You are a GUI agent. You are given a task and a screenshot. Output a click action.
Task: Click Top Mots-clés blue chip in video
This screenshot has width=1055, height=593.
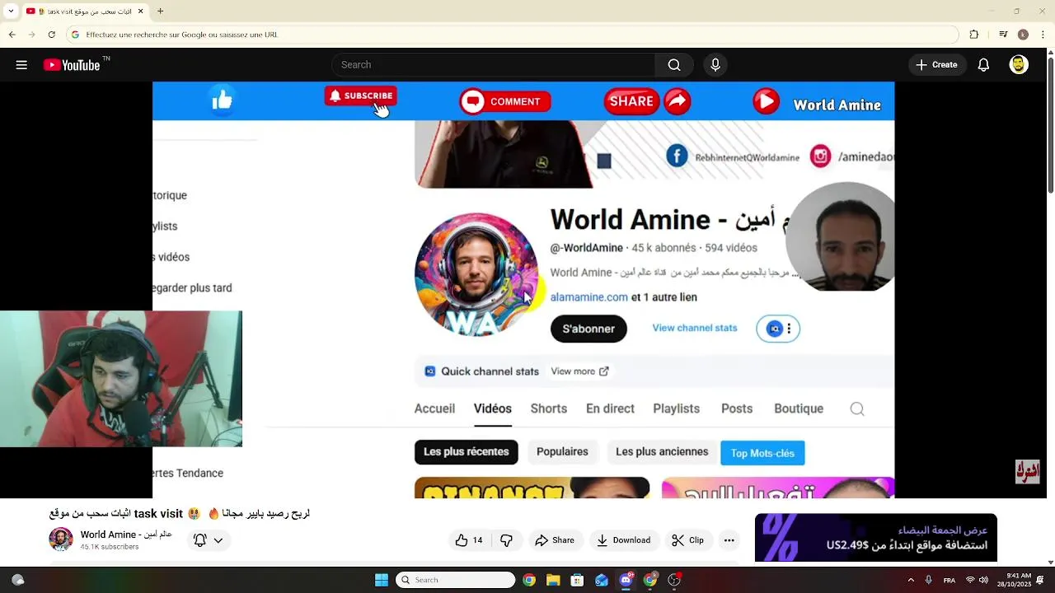pos(762,453)
